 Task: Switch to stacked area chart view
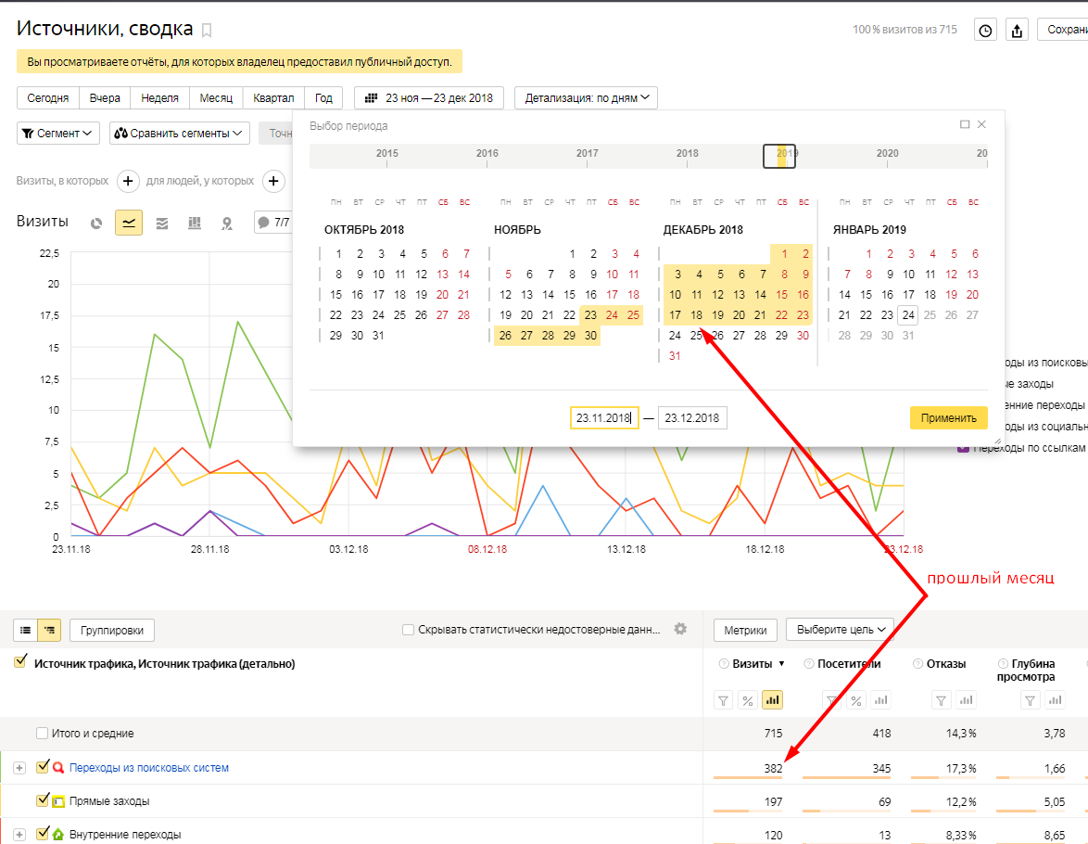161,223
